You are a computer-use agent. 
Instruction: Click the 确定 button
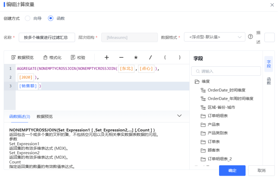coord(232,170)
